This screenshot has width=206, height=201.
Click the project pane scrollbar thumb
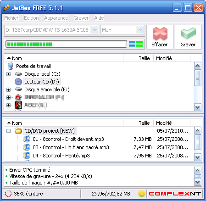pos(198,142)
